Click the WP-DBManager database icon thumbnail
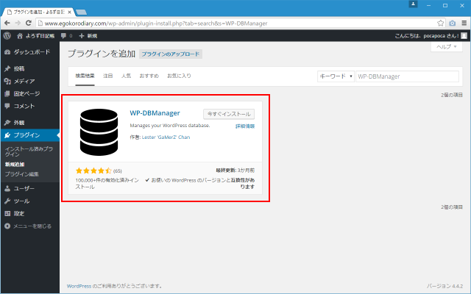This screenshot has height=294, width=471. [99, 132]
